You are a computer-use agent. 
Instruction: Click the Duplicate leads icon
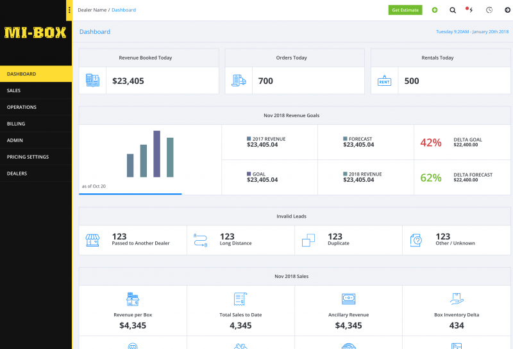pos(308,240)
